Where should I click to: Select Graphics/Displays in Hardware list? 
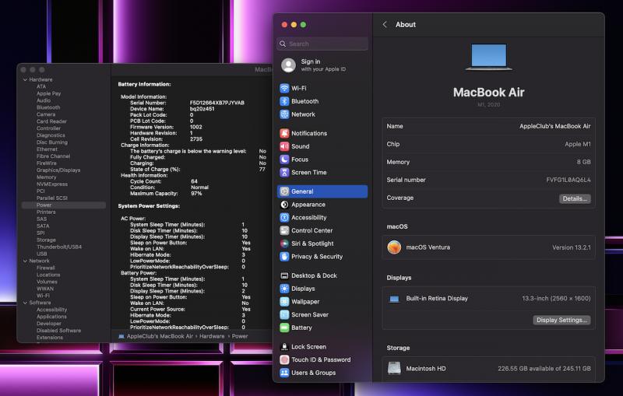click(58, 170)
